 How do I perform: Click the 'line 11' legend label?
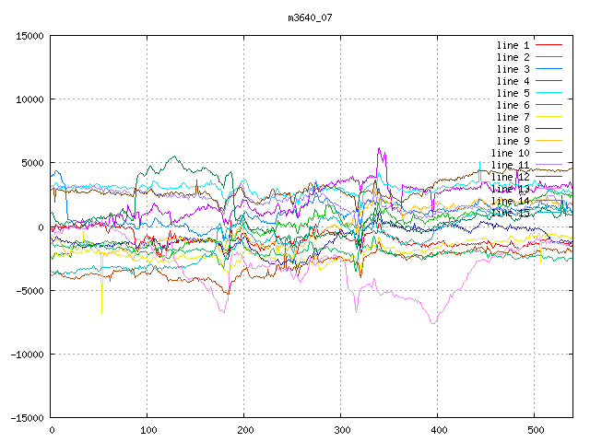[x=510, y=165]
